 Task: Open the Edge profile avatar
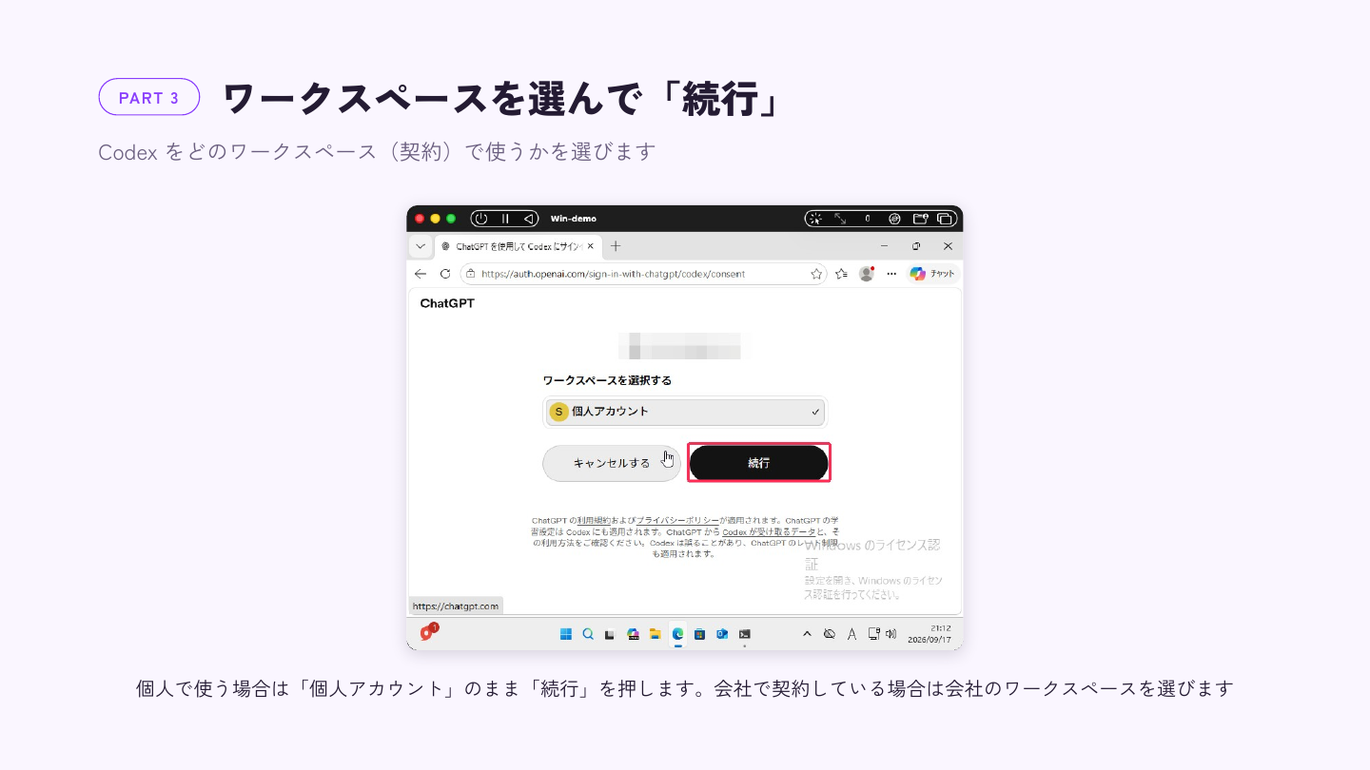[x=867, y=274]
